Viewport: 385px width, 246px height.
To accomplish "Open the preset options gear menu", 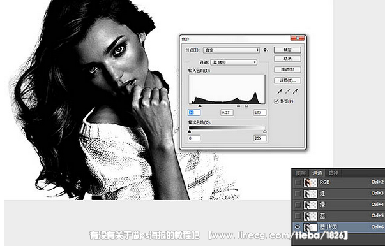I will 266,50.
